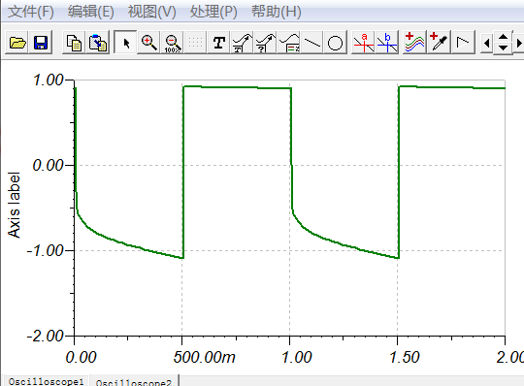The width and height of the screenshot is (524, 386).
Task: Select the pointer arrow tool
Action: tap(125, 43)
